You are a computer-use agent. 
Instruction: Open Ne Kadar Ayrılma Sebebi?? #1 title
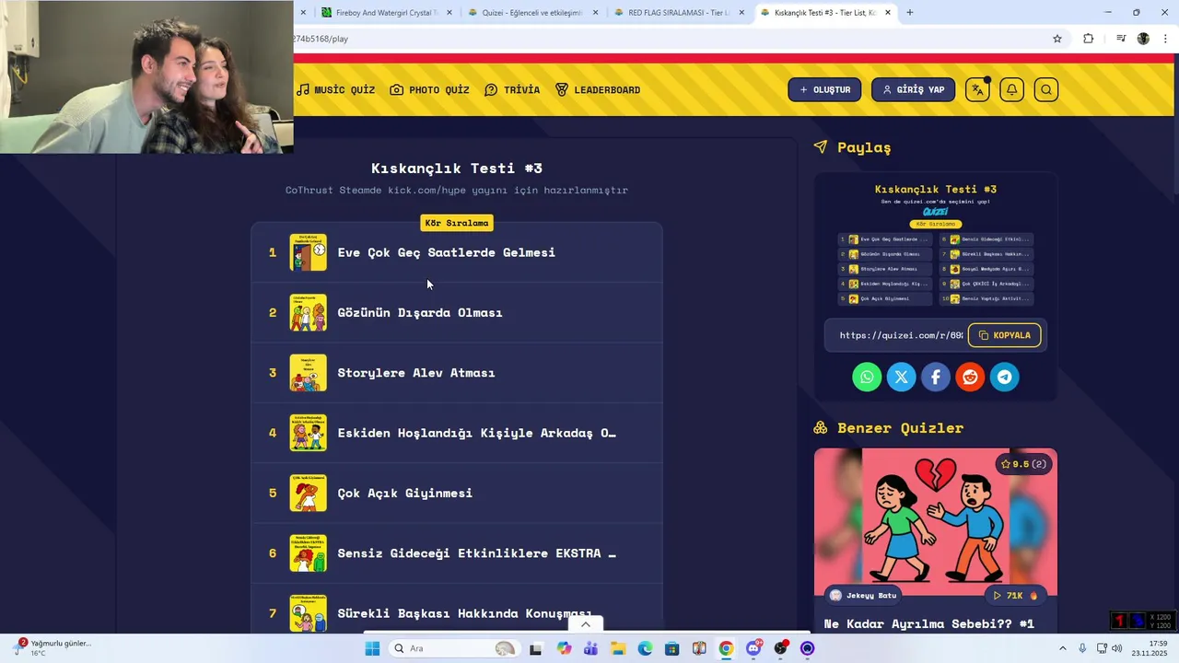point(928,624)
